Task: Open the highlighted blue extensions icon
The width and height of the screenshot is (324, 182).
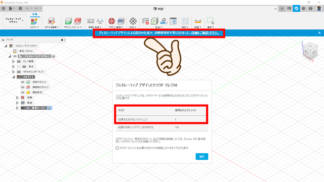Action: pyautogui.click(x=296, y=9)
